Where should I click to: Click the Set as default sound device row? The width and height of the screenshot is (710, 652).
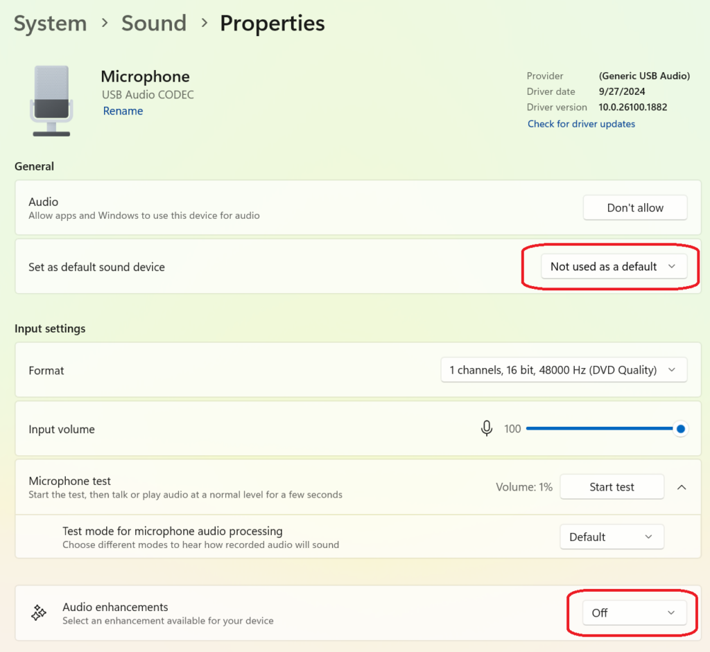(96, 267)
